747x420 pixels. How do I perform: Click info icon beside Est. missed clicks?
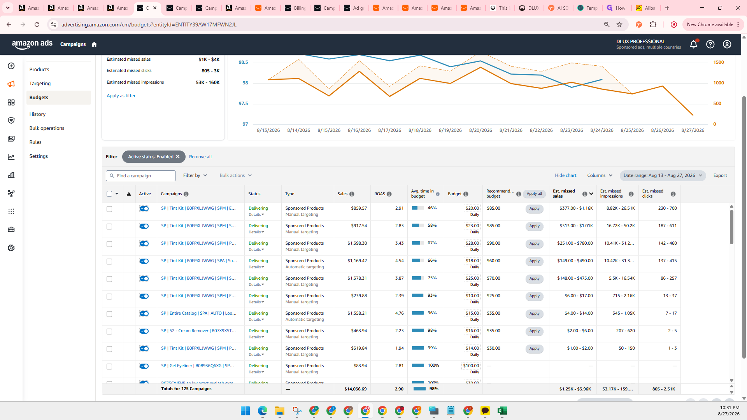point(673,194)
